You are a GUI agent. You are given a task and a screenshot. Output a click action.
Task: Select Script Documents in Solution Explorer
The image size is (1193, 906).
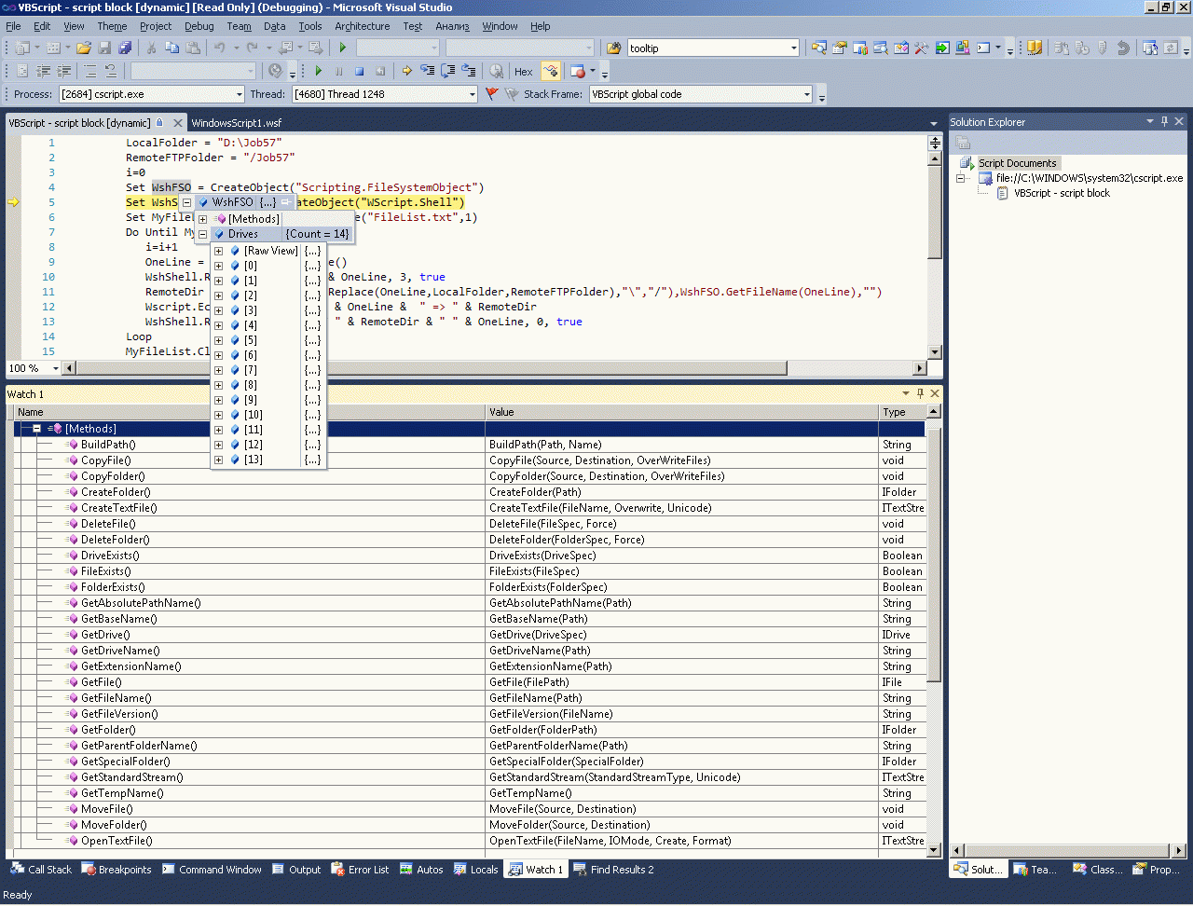tap(1017, 163)
